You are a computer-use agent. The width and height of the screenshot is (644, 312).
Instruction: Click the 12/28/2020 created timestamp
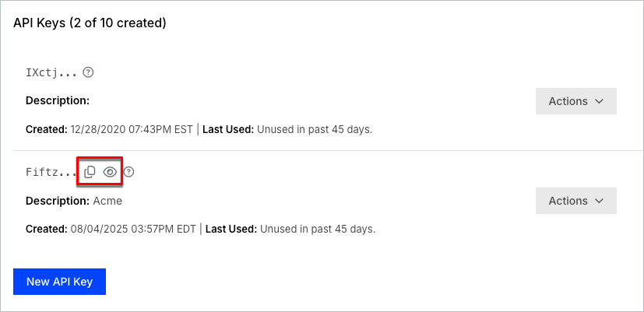(132, 130)
